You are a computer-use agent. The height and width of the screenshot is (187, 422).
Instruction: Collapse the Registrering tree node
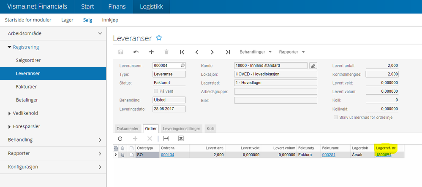9,47
